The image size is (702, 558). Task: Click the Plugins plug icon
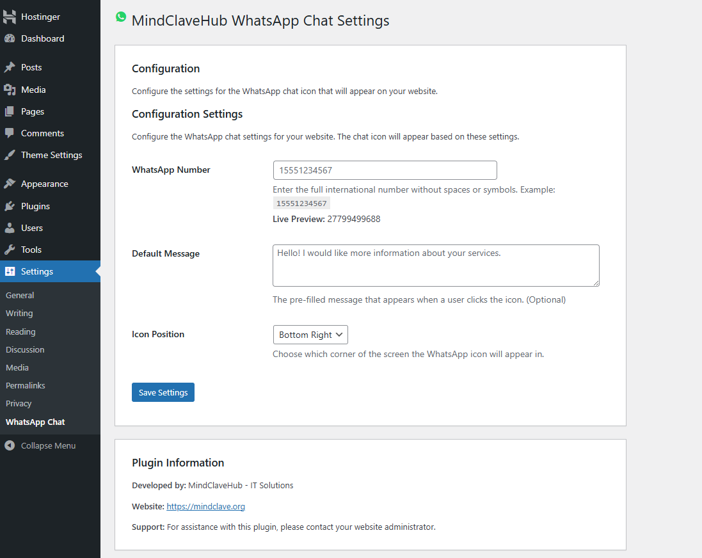click(x=10, y=206)
